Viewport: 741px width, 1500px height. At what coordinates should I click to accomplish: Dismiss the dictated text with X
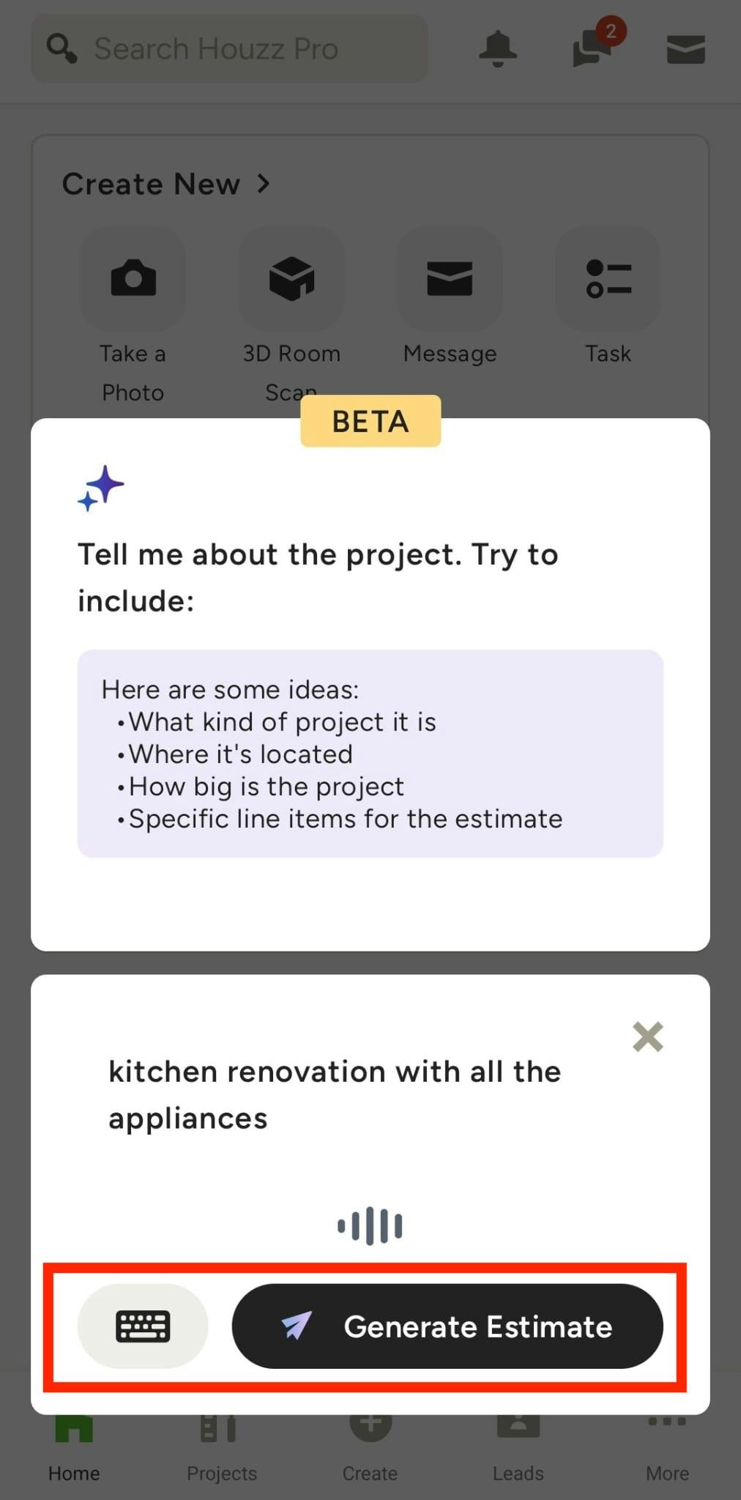[x=647, y=1036]
